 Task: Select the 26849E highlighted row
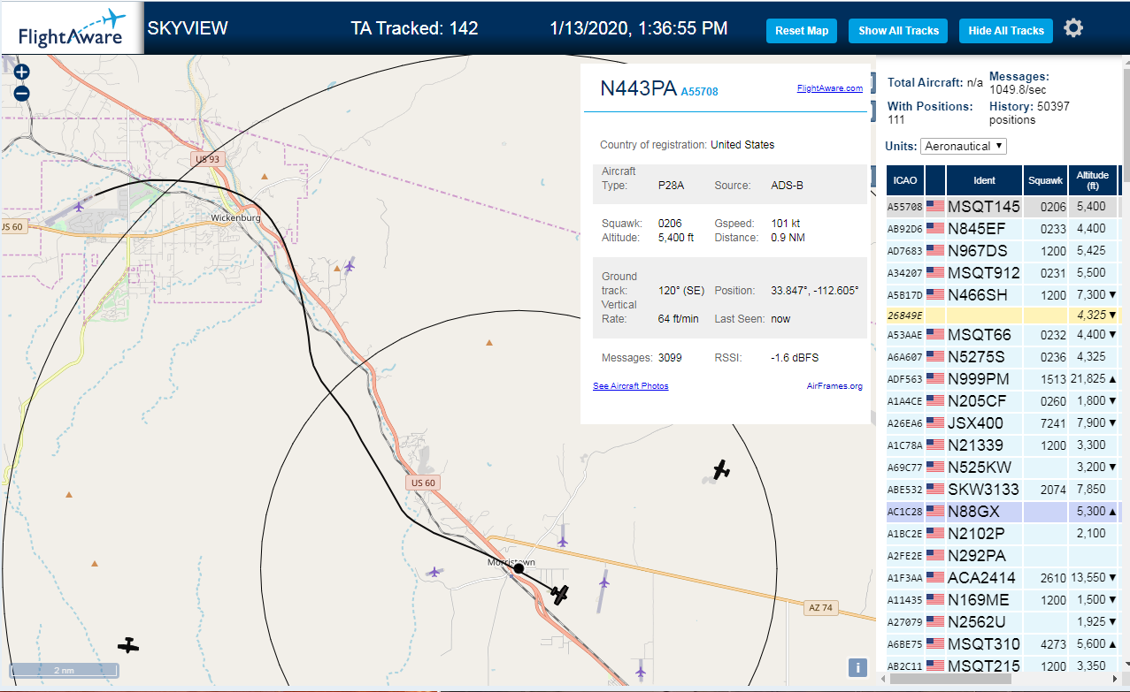pos(1003,315)
